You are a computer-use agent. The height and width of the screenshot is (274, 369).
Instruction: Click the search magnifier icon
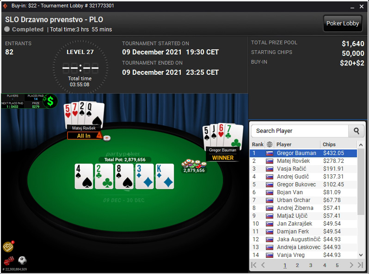coord(357,131)
